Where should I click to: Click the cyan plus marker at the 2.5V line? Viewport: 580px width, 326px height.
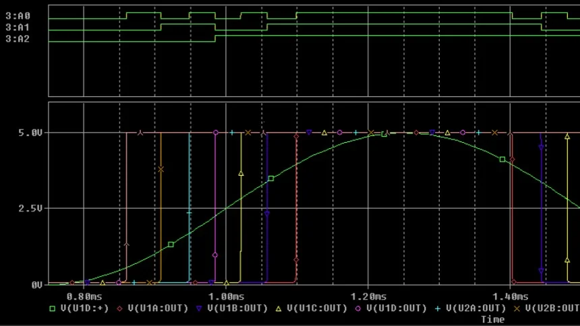pos(189,213)
